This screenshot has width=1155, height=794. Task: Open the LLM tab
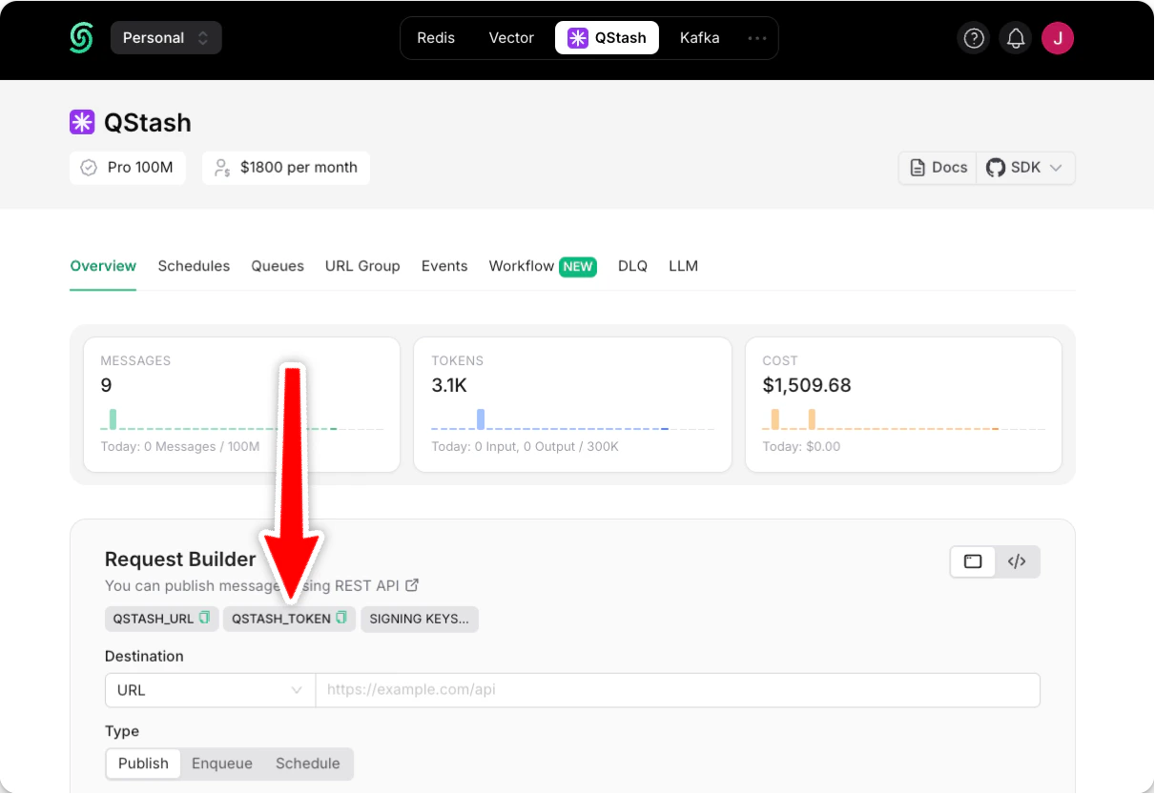point(684,266)
